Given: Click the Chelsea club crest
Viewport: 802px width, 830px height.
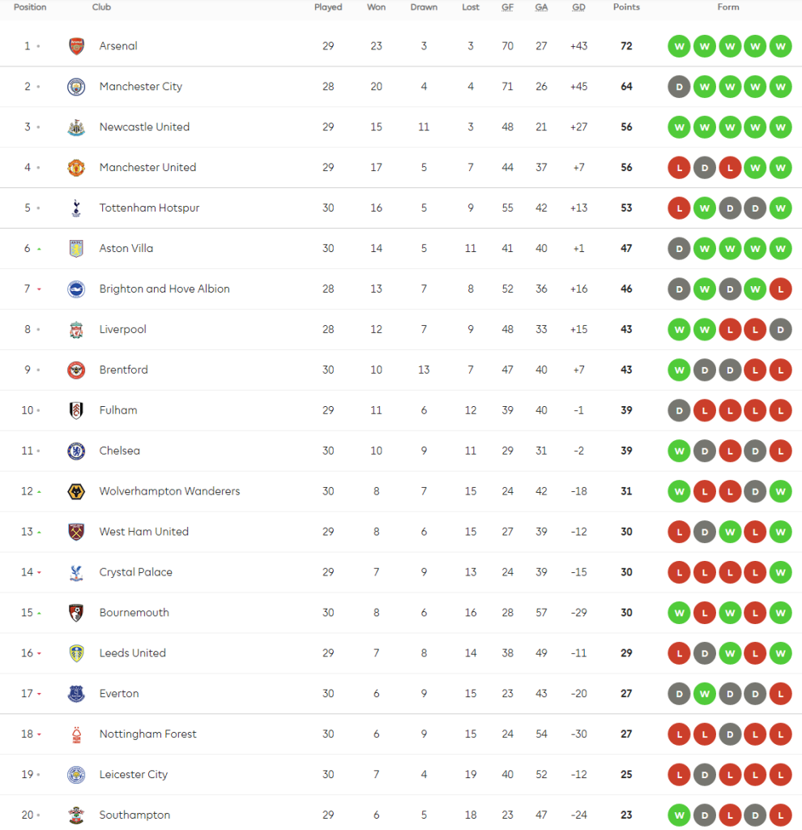Looking at the screenshot, I should [76, 451].
